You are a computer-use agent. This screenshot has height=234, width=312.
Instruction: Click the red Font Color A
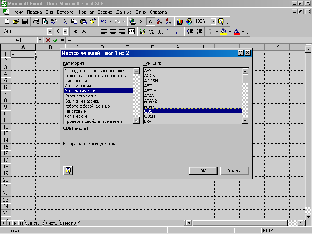(x=236, y=32)
